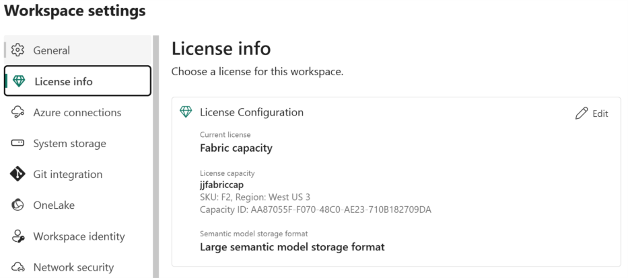Image resolution: width=630 pixels, height=278 pixels.
Task: Switch to the Azure connections section
Action: click(77, 113)
